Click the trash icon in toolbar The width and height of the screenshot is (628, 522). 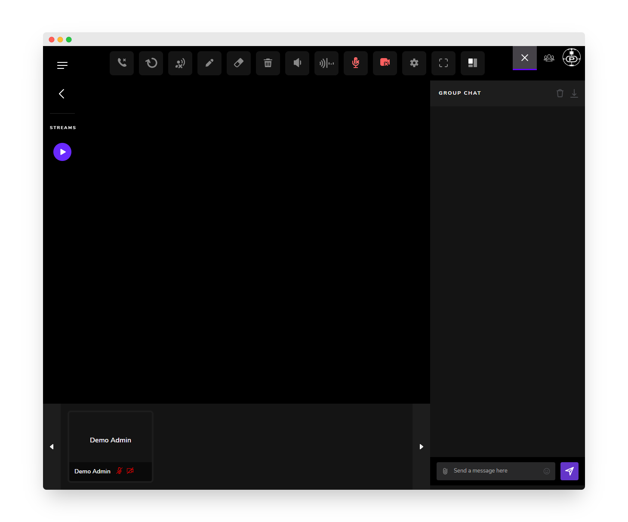pos(268,63)
